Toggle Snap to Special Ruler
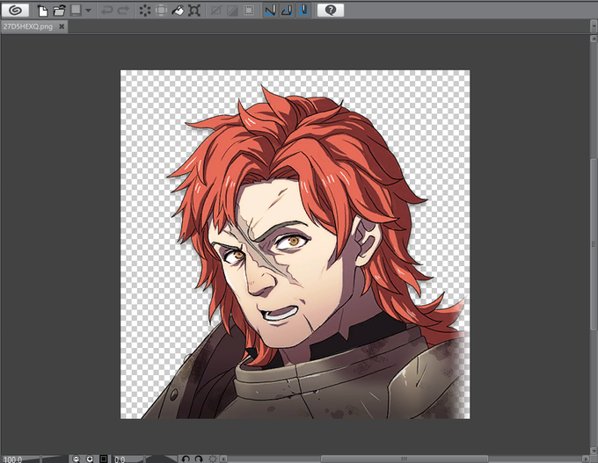 287,11
